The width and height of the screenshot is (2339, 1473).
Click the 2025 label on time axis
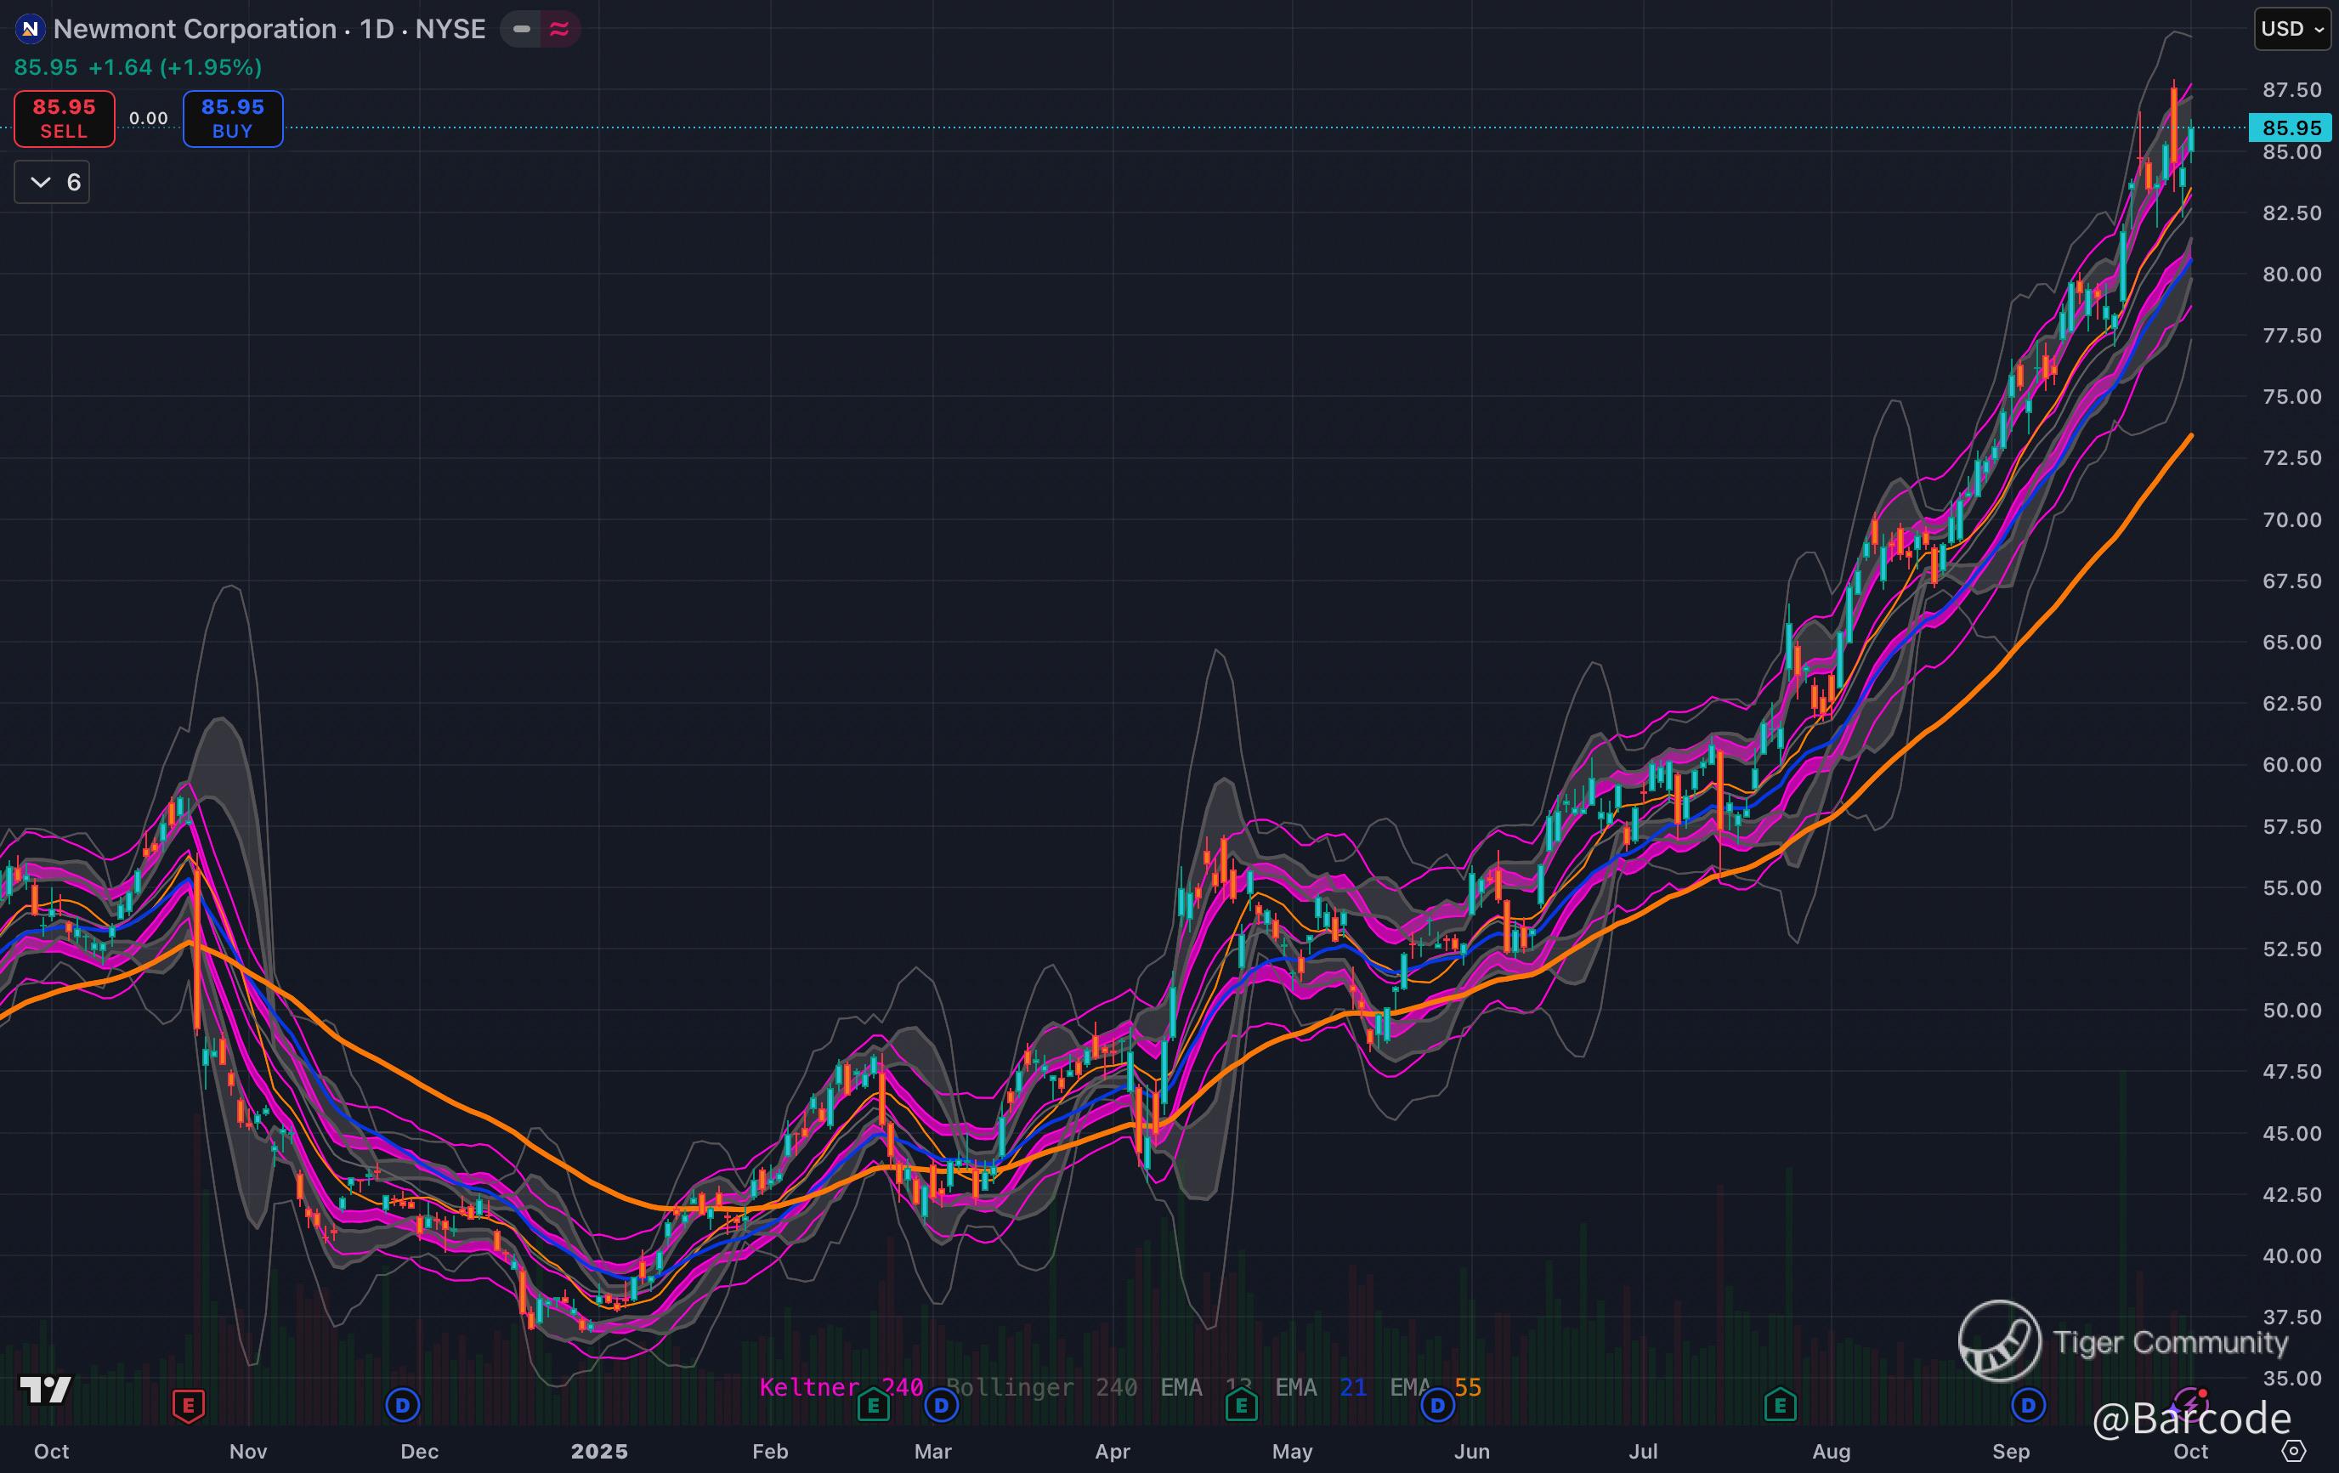(x=599, y=1452)
